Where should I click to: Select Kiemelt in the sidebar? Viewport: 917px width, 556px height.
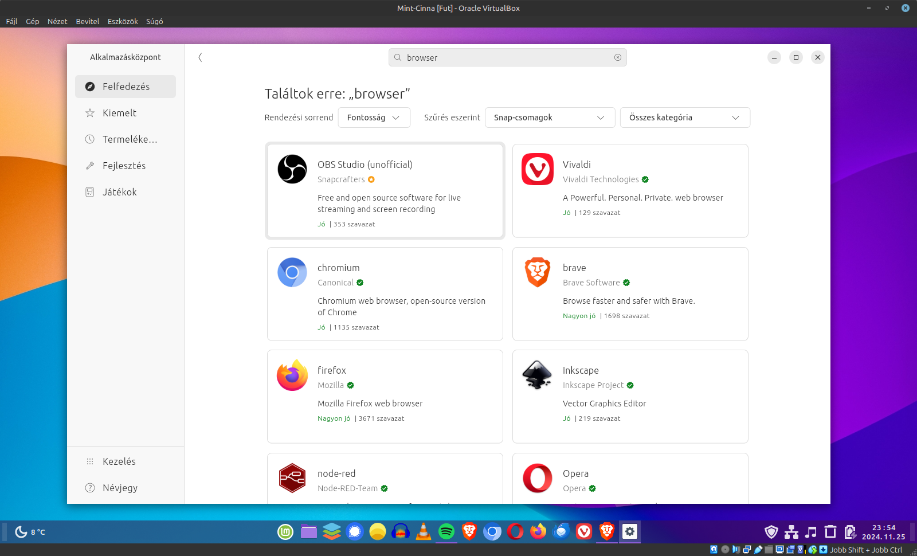(126, 113)
